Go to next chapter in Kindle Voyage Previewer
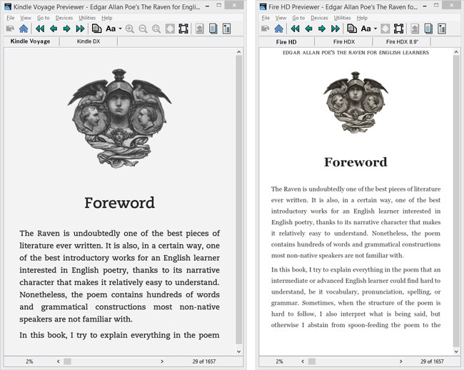 (80, 29)
